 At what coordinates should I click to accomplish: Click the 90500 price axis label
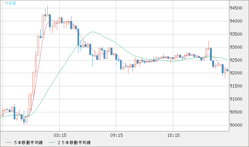tap(236, 112)
